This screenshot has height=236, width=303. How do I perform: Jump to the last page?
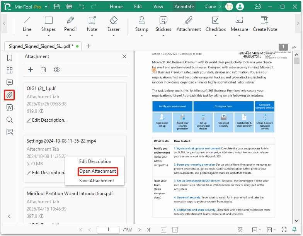coord(148,230)
